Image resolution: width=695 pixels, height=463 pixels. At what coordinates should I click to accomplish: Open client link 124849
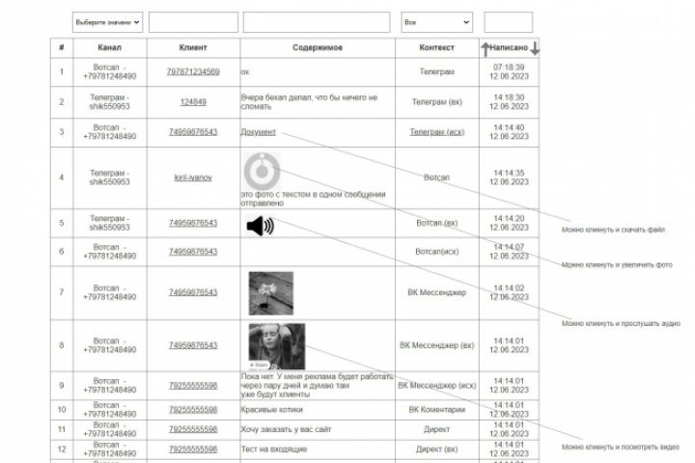click(x=193, y=102)
